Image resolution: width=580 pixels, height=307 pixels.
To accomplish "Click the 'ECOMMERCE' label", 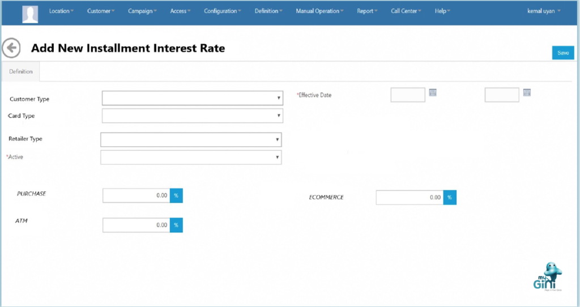I will pos(326,198).
